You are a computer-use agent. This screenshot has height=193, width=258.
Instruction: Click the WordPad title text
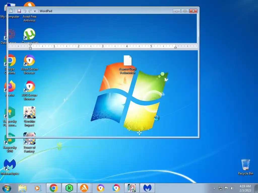pyautogui.click(x=46, y=11)
